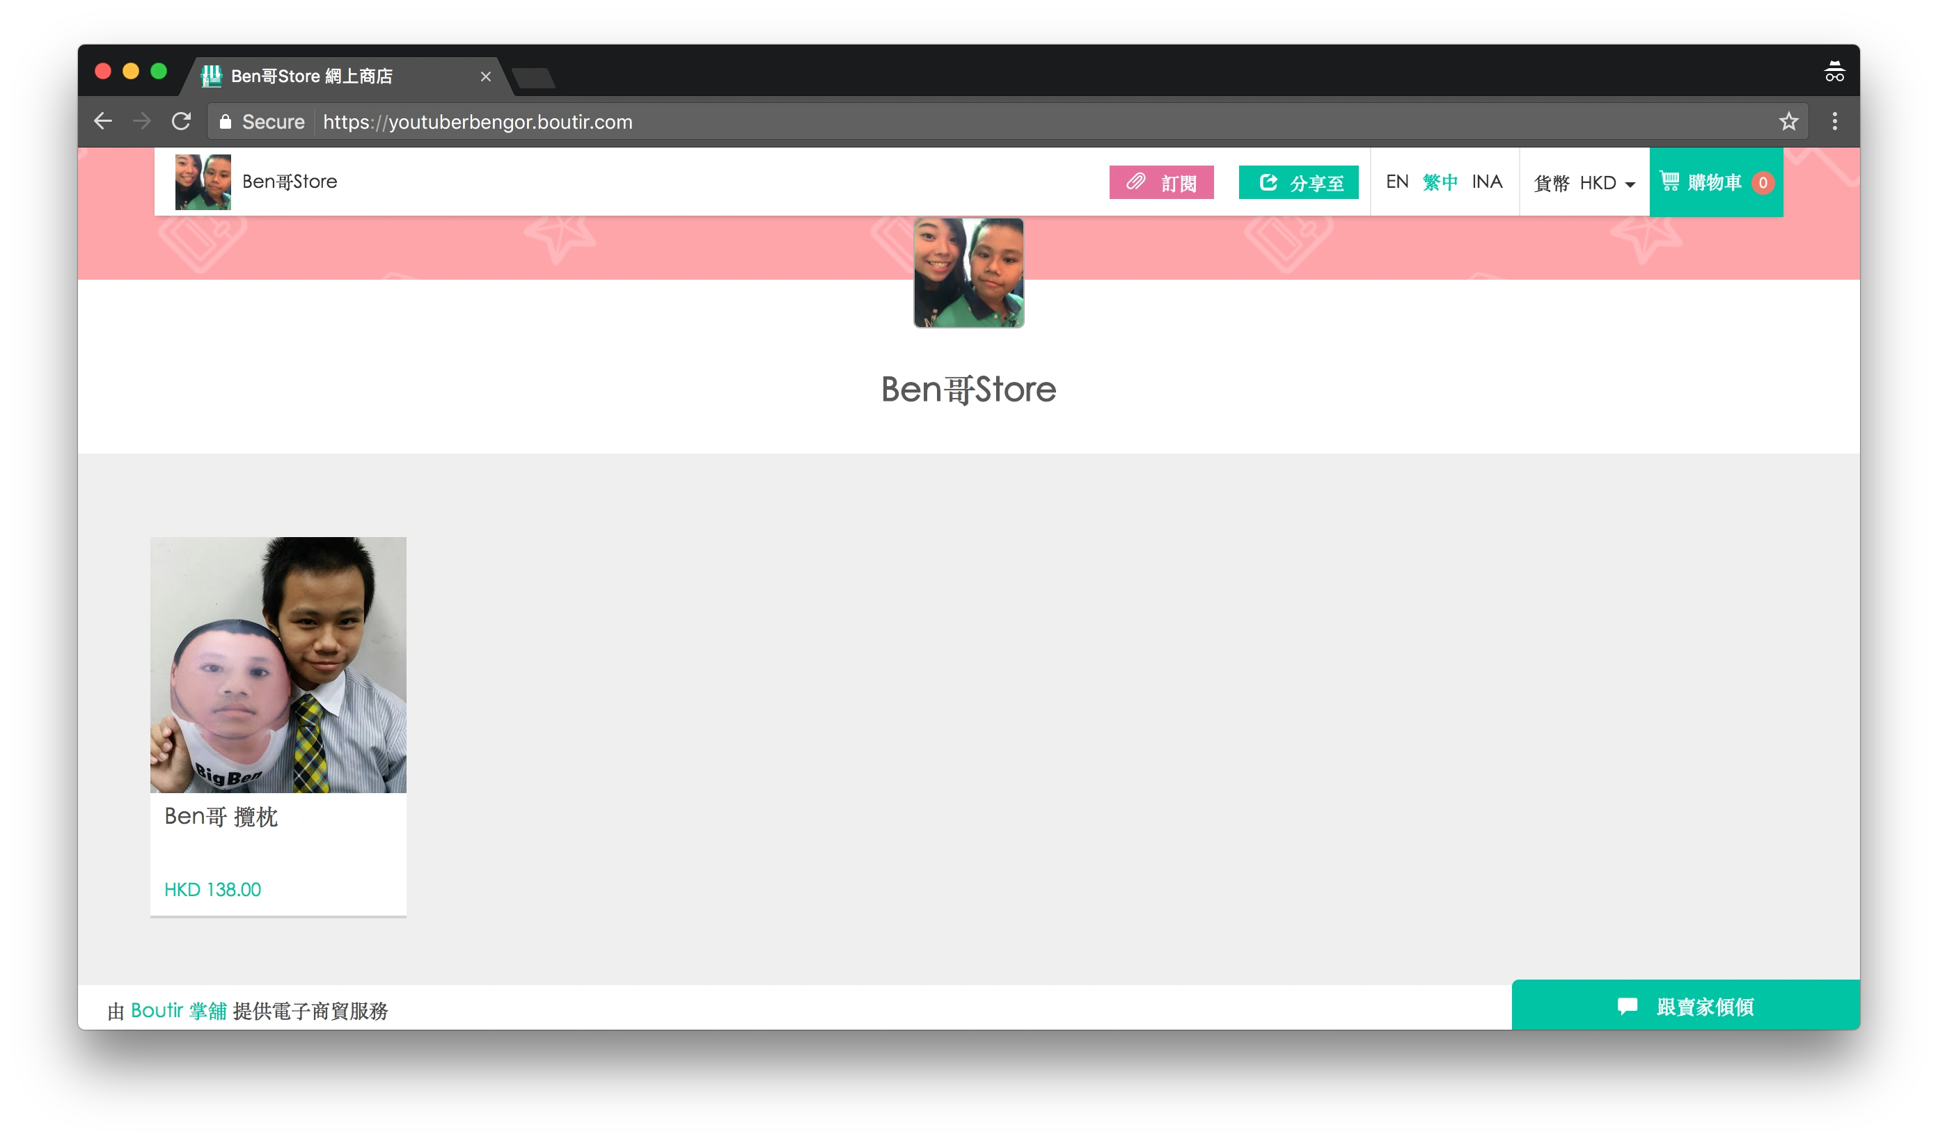The width and height of the screenshot is (1938, 1141).
Task: Bookmark page with the star icon
Action: 1788,122
